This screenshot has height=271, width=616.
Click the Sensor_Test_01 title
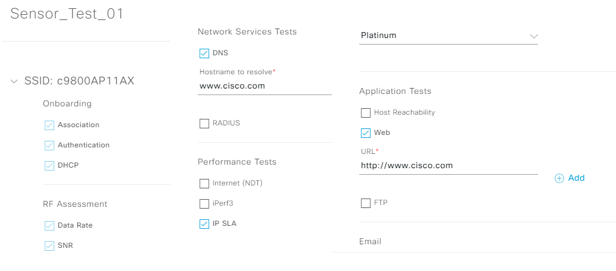point(67,14)
